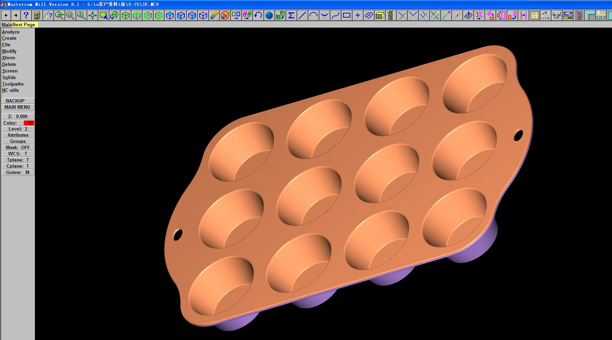Click the yellow solid block icon

click(x=380, y=16)
